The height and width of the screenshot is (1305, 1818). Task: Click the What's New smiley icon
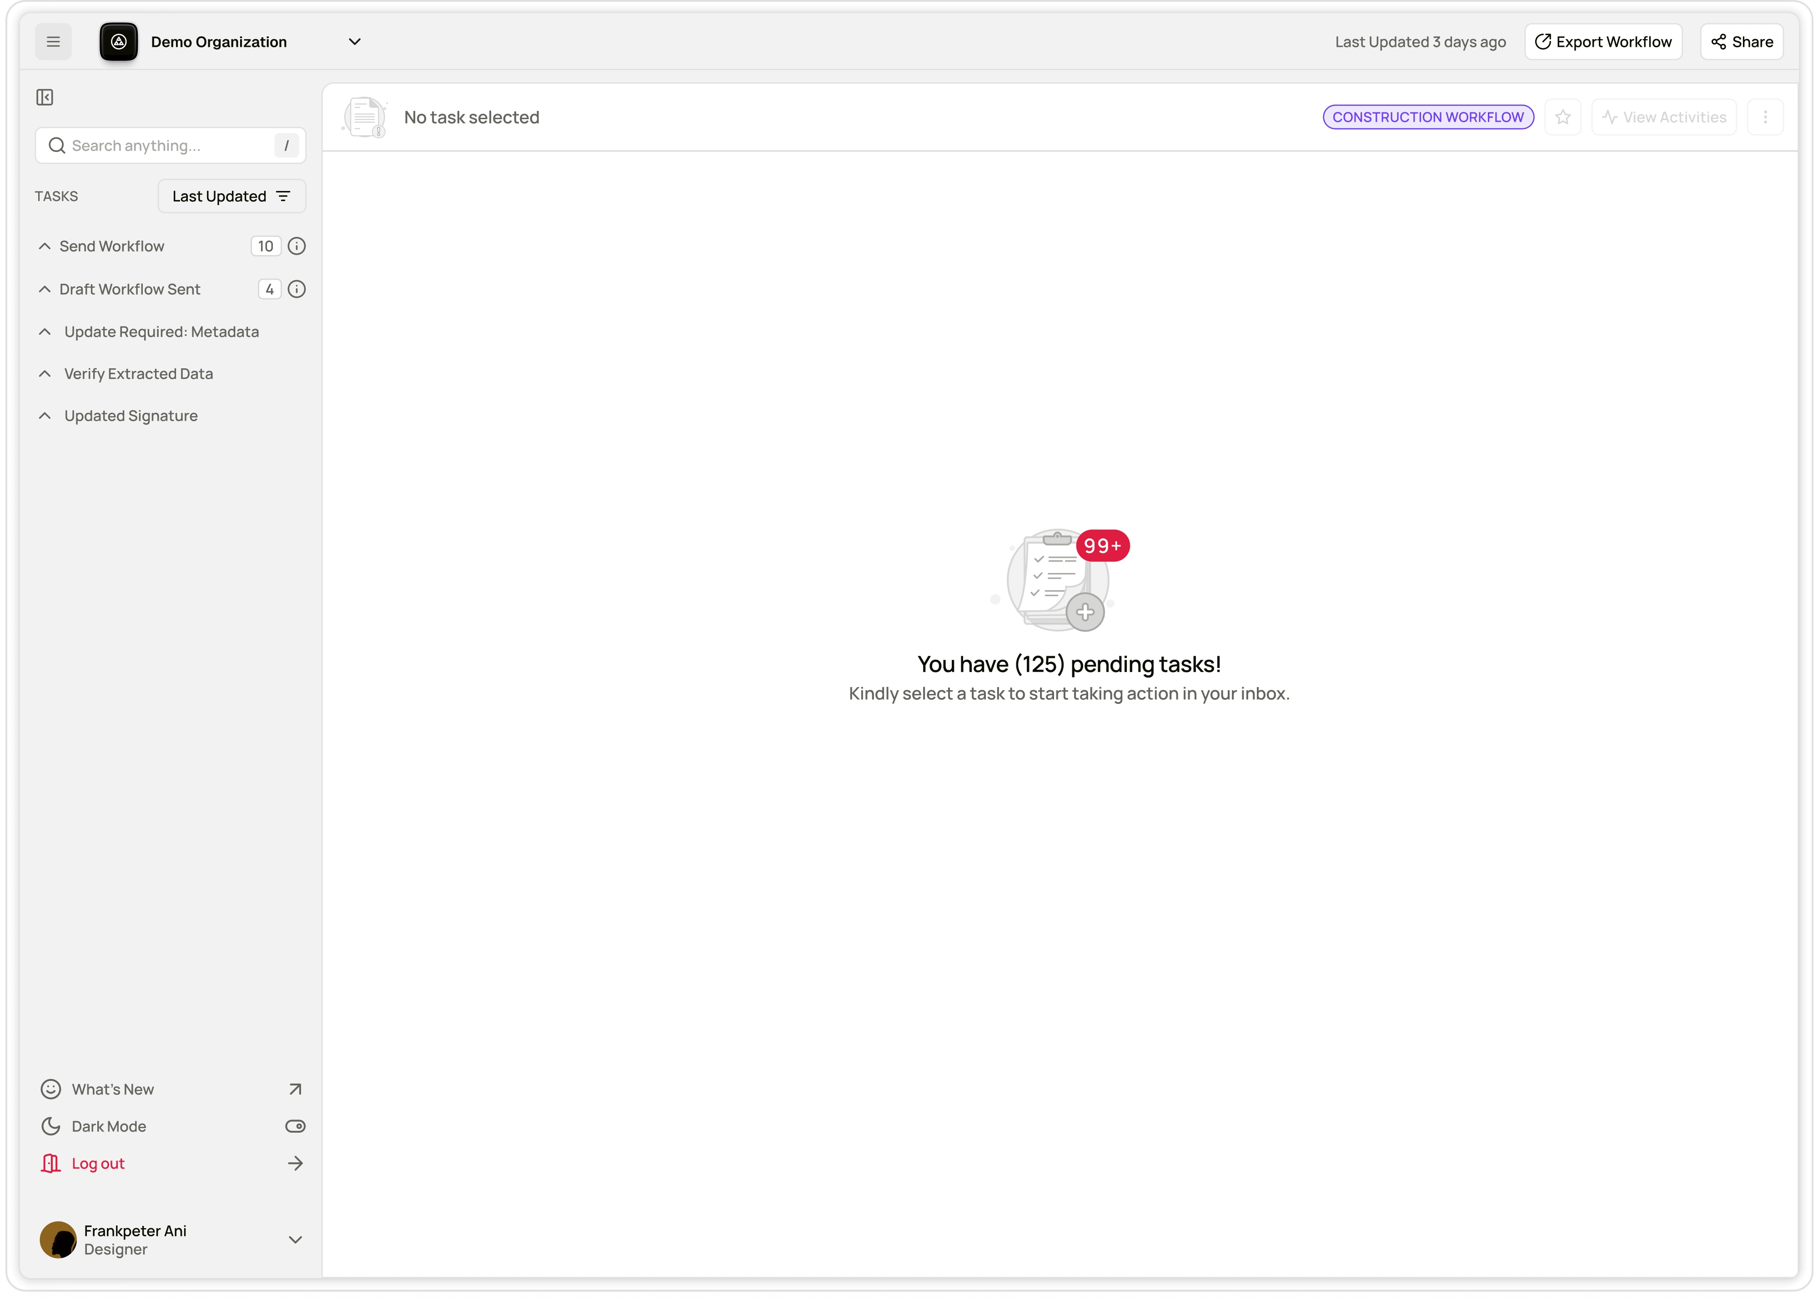[50, 1089]
